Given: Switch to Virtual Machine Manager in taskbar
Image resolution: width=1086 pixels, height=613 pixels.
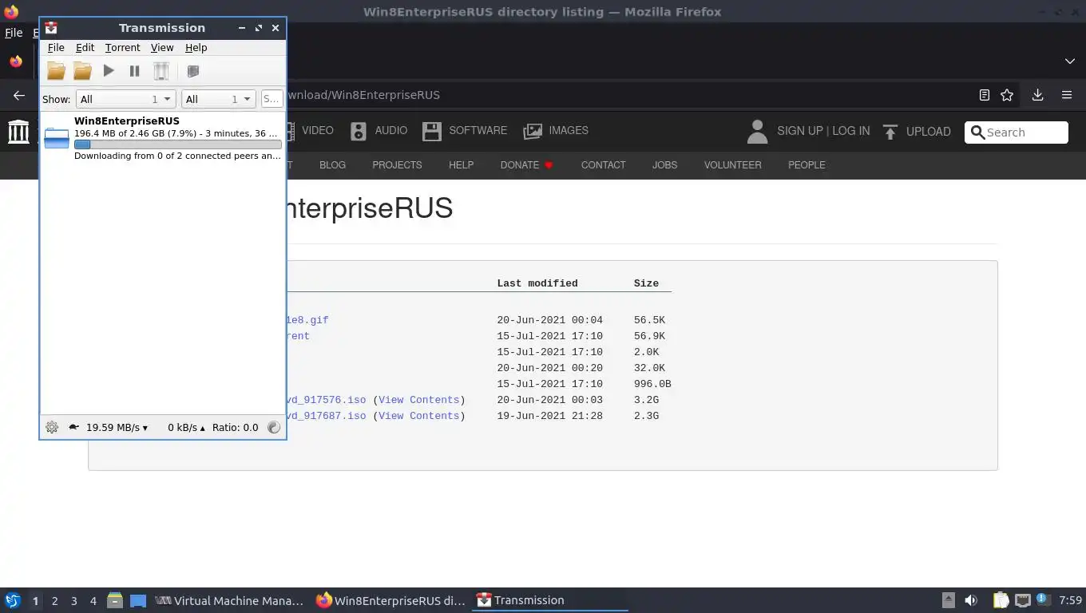Looking at the screenshot, I should (x=229, y=601).
